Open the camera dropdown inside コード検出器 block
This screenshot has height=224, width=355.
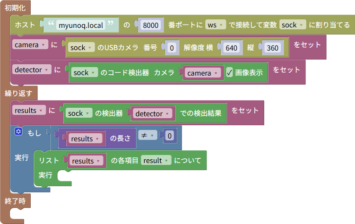203,73
